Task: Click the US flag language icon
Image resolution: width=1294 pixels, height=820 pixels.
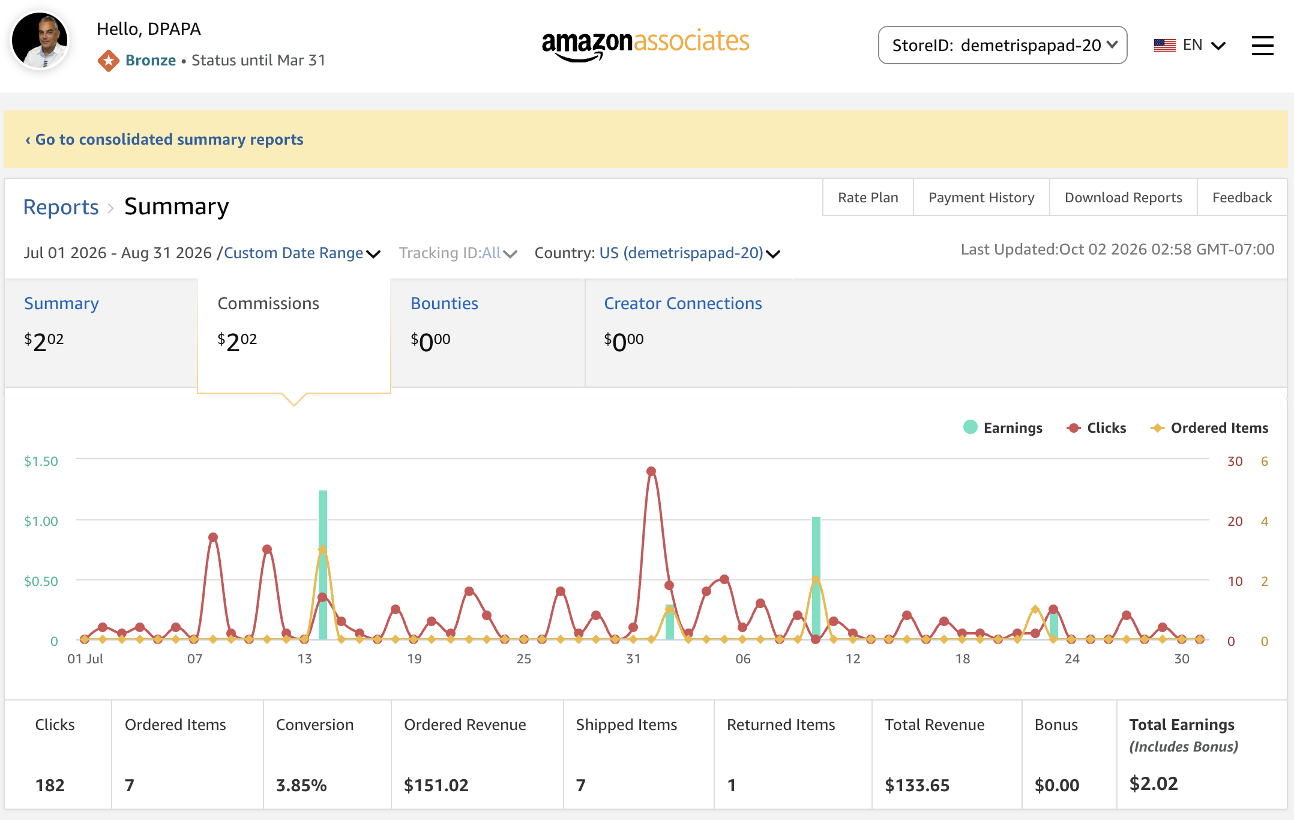Action: 1164,46
